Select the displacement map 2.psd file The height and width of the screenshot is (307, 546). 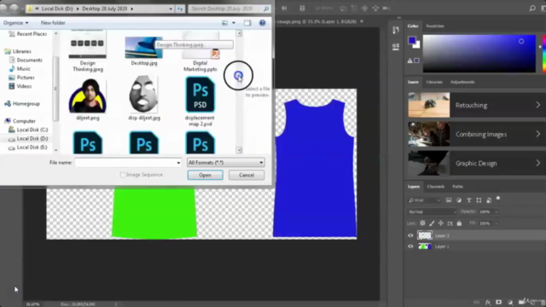200,101
